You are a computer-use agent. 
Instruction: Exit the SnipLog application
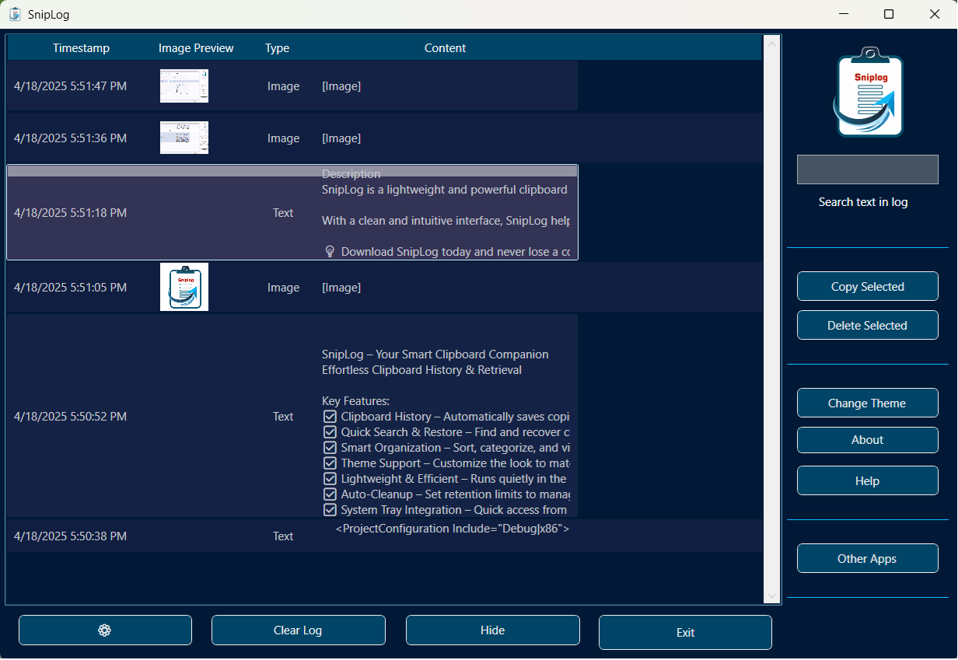point(686,633)
